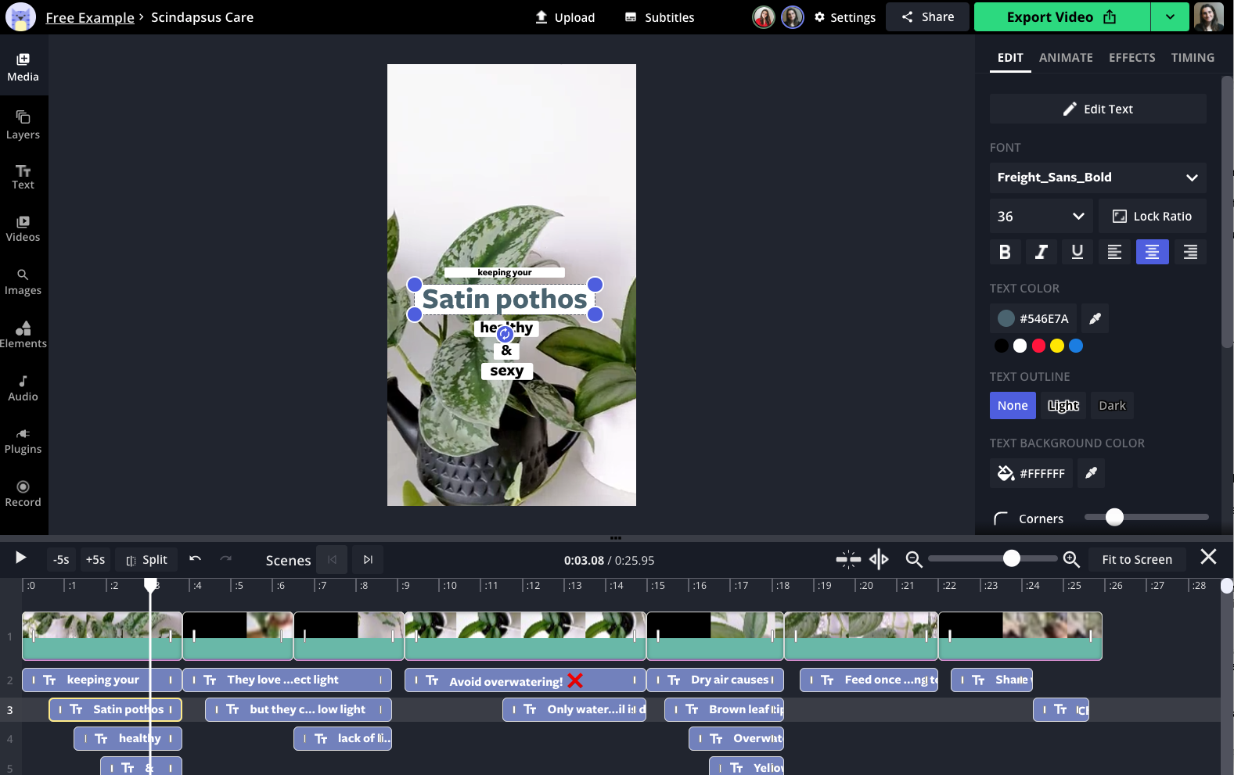Select the 'Avoid overwatering!' text clip
This screenshot has height=775, width=1234.
pyautogui.click(x=505, y=681)
